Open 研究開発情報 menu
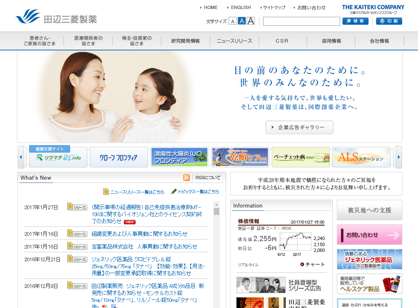The image size is (418, 308). (x=186, y=41)
